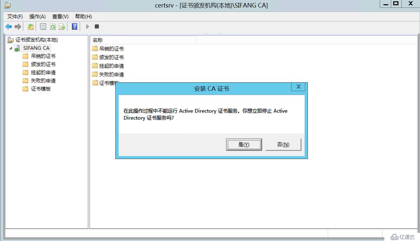The height and width of the screenshot is (241, 420).
Task: Click the SIFANG CA server icon in tree
Action: pos(17,48)
